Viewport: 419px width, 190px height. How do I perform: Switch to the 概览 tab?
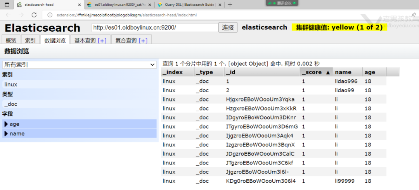coord(11,41)
